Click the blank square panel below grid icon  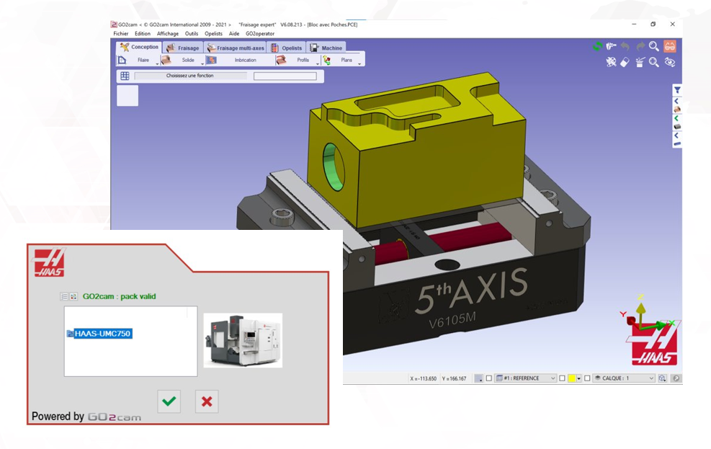tap(128, 96)
